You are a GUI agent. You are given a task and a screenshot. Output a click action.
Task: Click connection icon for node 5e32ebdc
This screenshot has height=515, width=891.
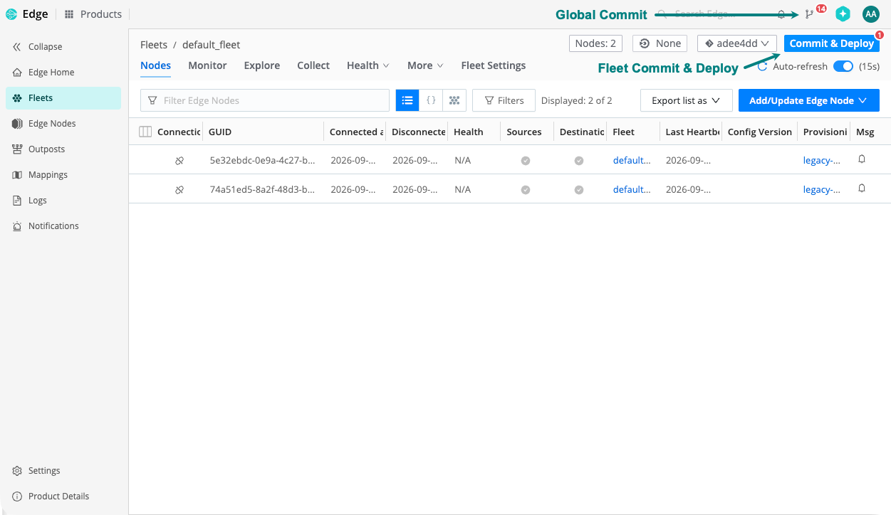(x=179, y=161)
